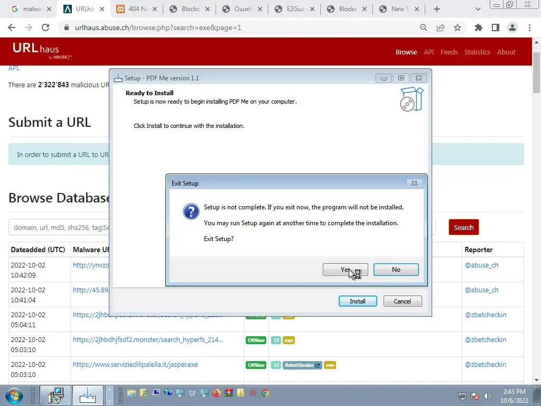Open a new tab with the plus button
Image resolution: width=541 pixels, height=406 pixels.
tap(437, 9)
